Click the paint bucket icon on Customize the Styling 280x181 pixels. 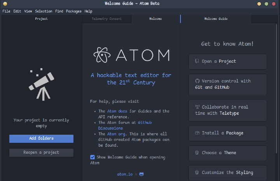tap(197, 172)
